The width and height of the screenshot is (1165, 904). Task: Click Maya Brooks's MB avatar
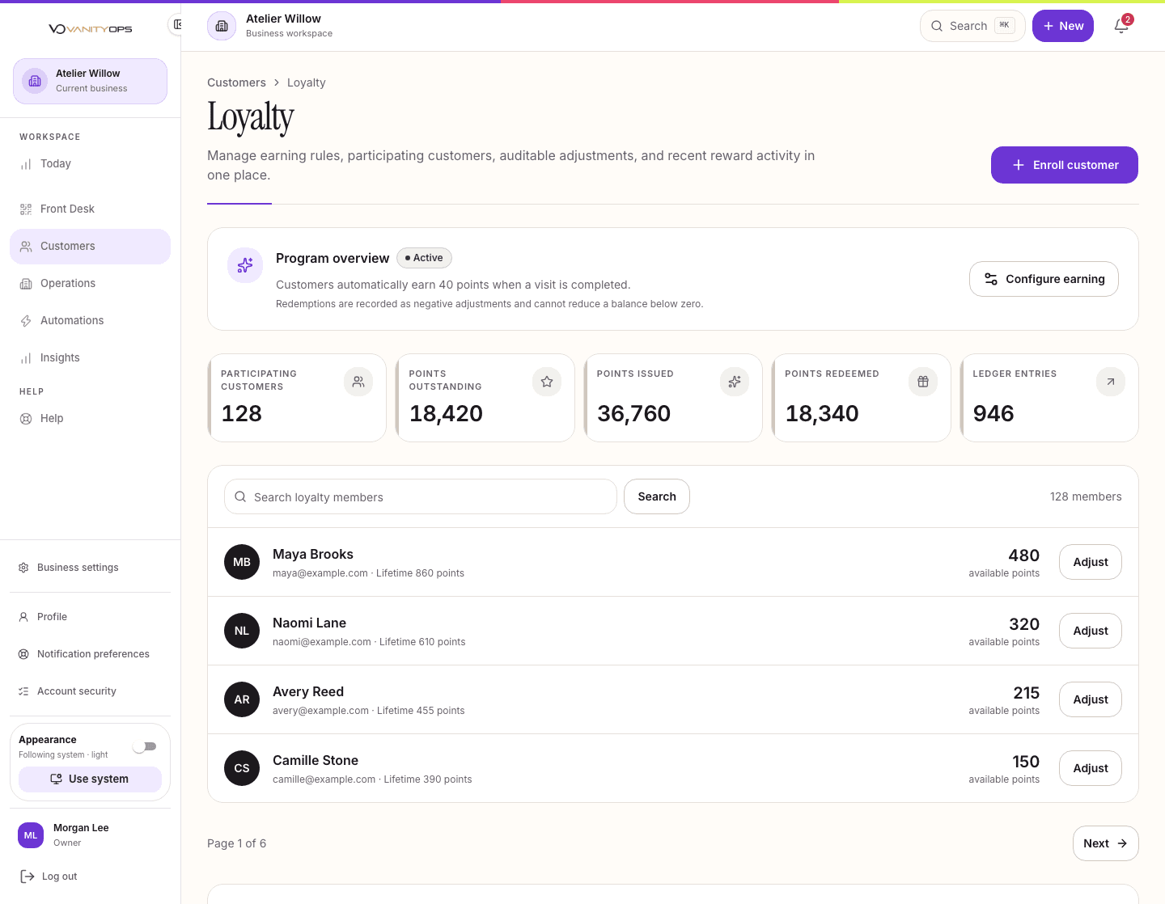[x=242, y=562]
